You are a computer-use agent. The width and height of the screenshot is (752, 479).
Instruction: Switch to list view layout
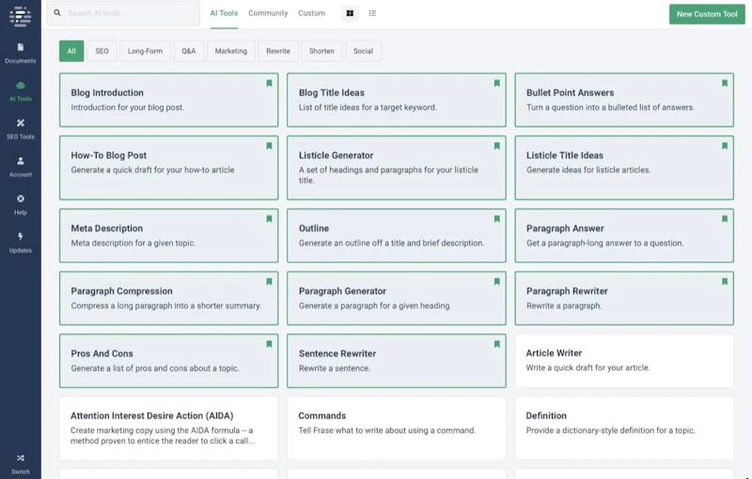tap(372, 13)
